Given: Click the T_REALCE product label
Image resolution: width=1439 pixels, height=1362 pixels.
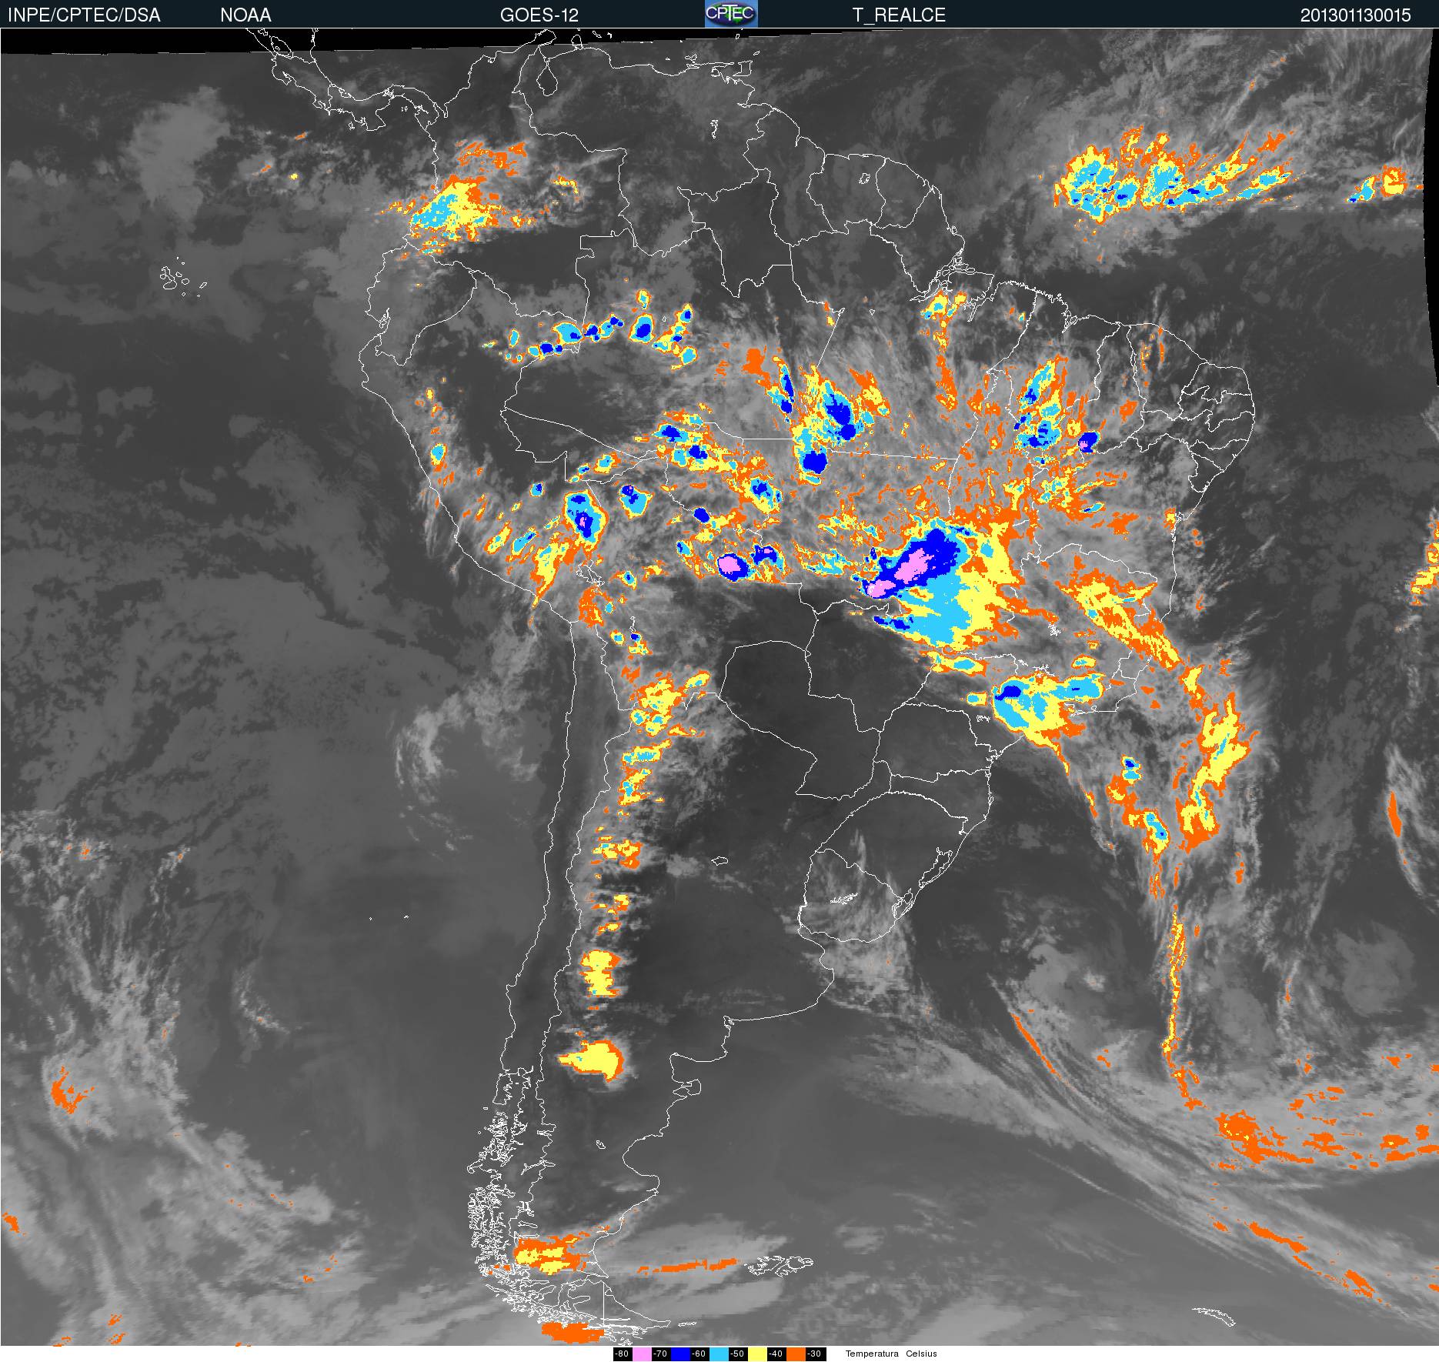Looking at the screenshot, I should (x=899, y=15).
